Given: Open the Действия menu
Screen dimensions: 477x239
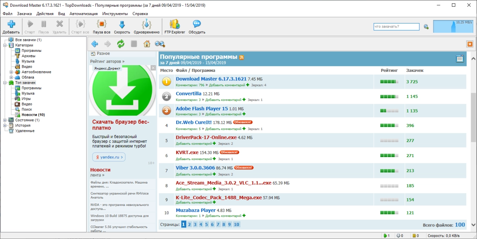Looking at the screenshot, I should tap(45, 13).
